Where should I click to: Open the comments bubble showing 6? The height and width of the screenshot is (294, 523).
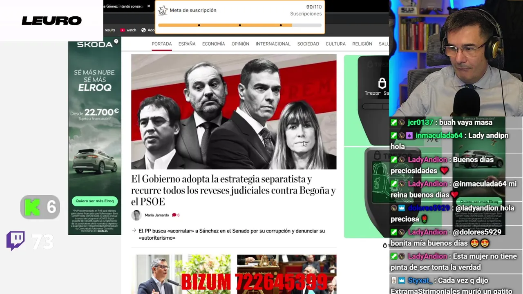click(176, 215)
